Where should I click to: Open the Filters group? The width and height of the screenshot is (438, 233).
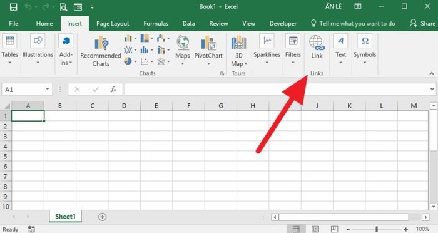pos(293,49)
